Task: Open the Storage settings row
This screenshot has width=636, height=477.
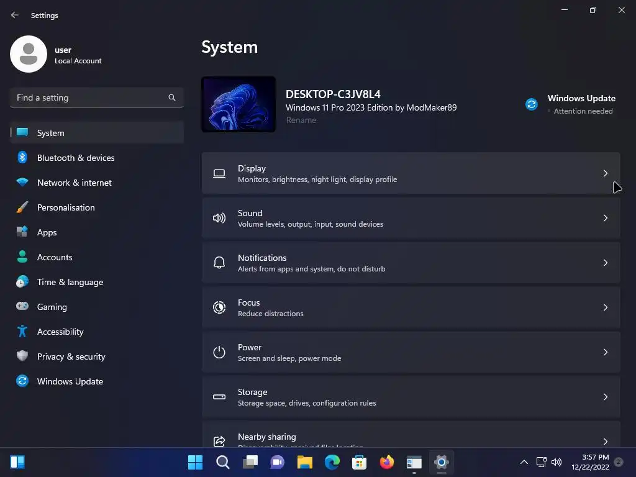Action: point(411,397)
